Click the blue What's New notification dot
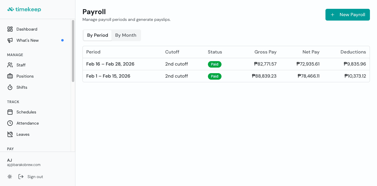 click(x=62, y=40)
